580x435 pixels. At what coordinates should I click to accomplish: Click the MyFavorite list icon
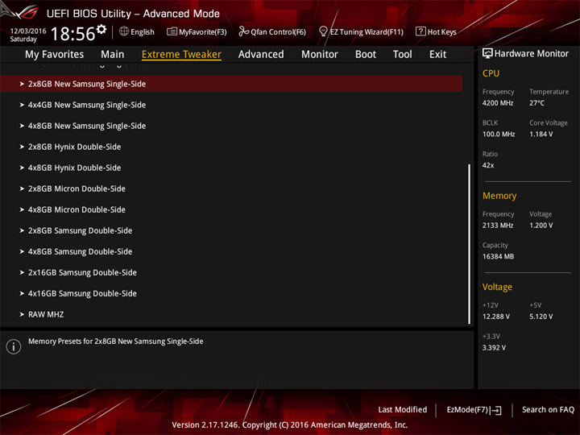pos(172,31)
